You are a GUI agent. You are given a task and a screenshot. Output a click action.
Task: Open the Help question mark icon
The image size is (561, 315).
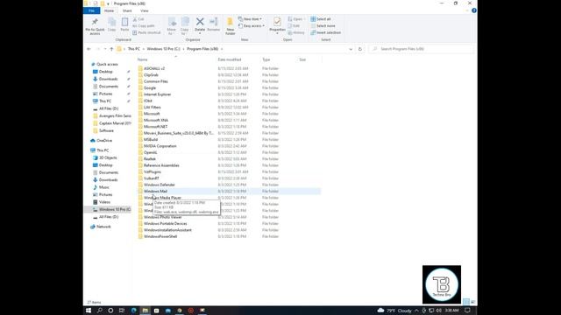(x=473, y=10)
